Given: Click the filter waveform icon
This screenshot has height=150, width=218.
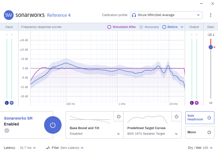Looking at the screenshot, I should (48, 148).
